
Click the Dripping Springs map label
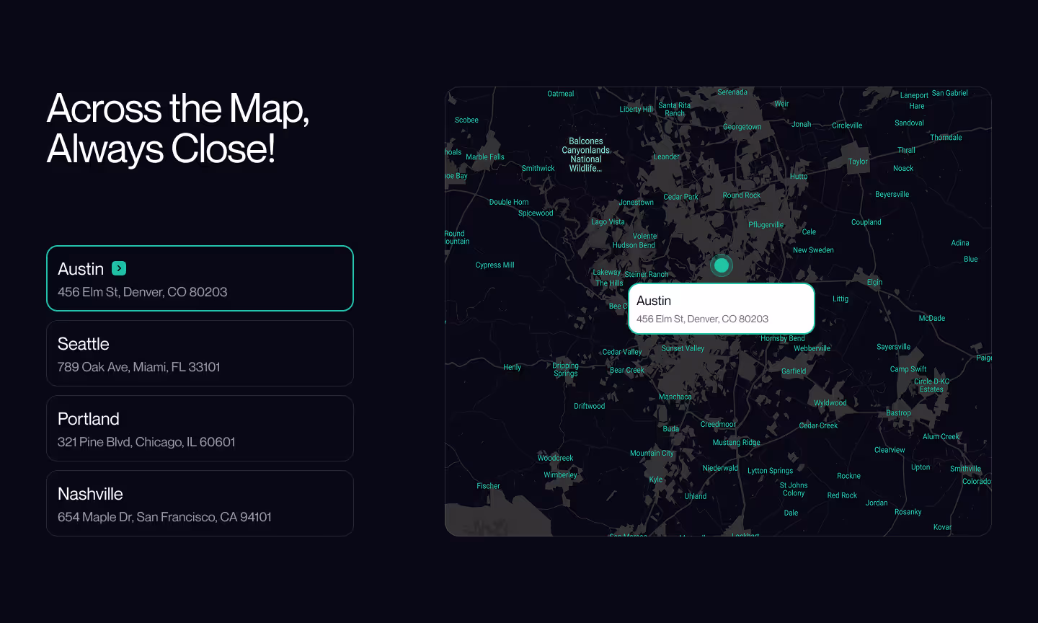pos(566,370)
